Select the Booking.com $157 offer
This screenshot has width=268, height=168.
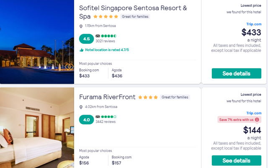click(121, 160)
